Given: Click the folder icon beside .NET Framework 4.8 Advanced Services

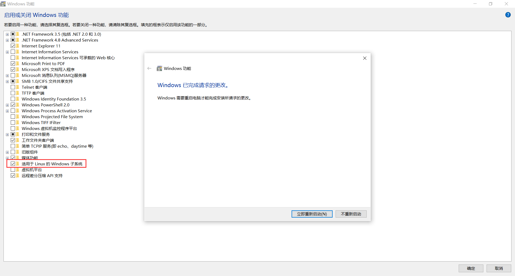Looking at the screenshot, I should pyautogui.click(x=18, y=40).
